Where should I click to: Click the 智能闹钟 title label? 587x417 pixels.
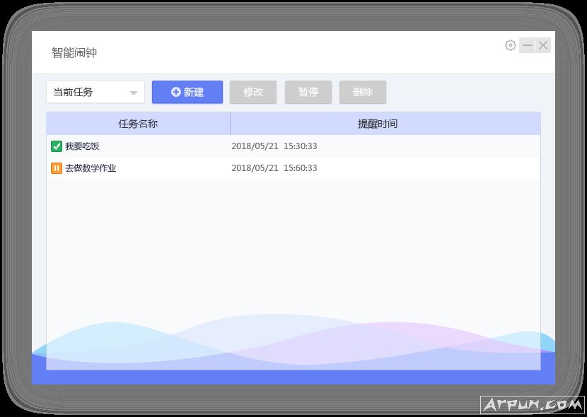[72, 52]
